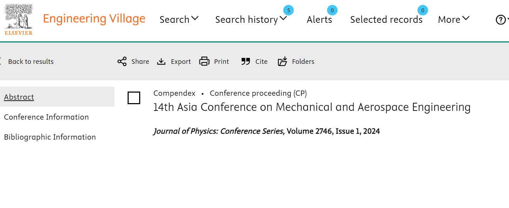The width and height of the screenshot is (509, 208).
Task: Click the Folders save icon
Action: [x=283, y=61]
